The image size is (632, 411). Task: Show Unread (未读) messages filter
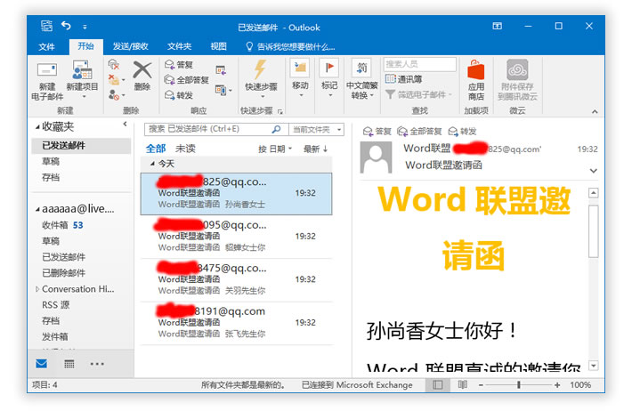(x=185, y=149)
